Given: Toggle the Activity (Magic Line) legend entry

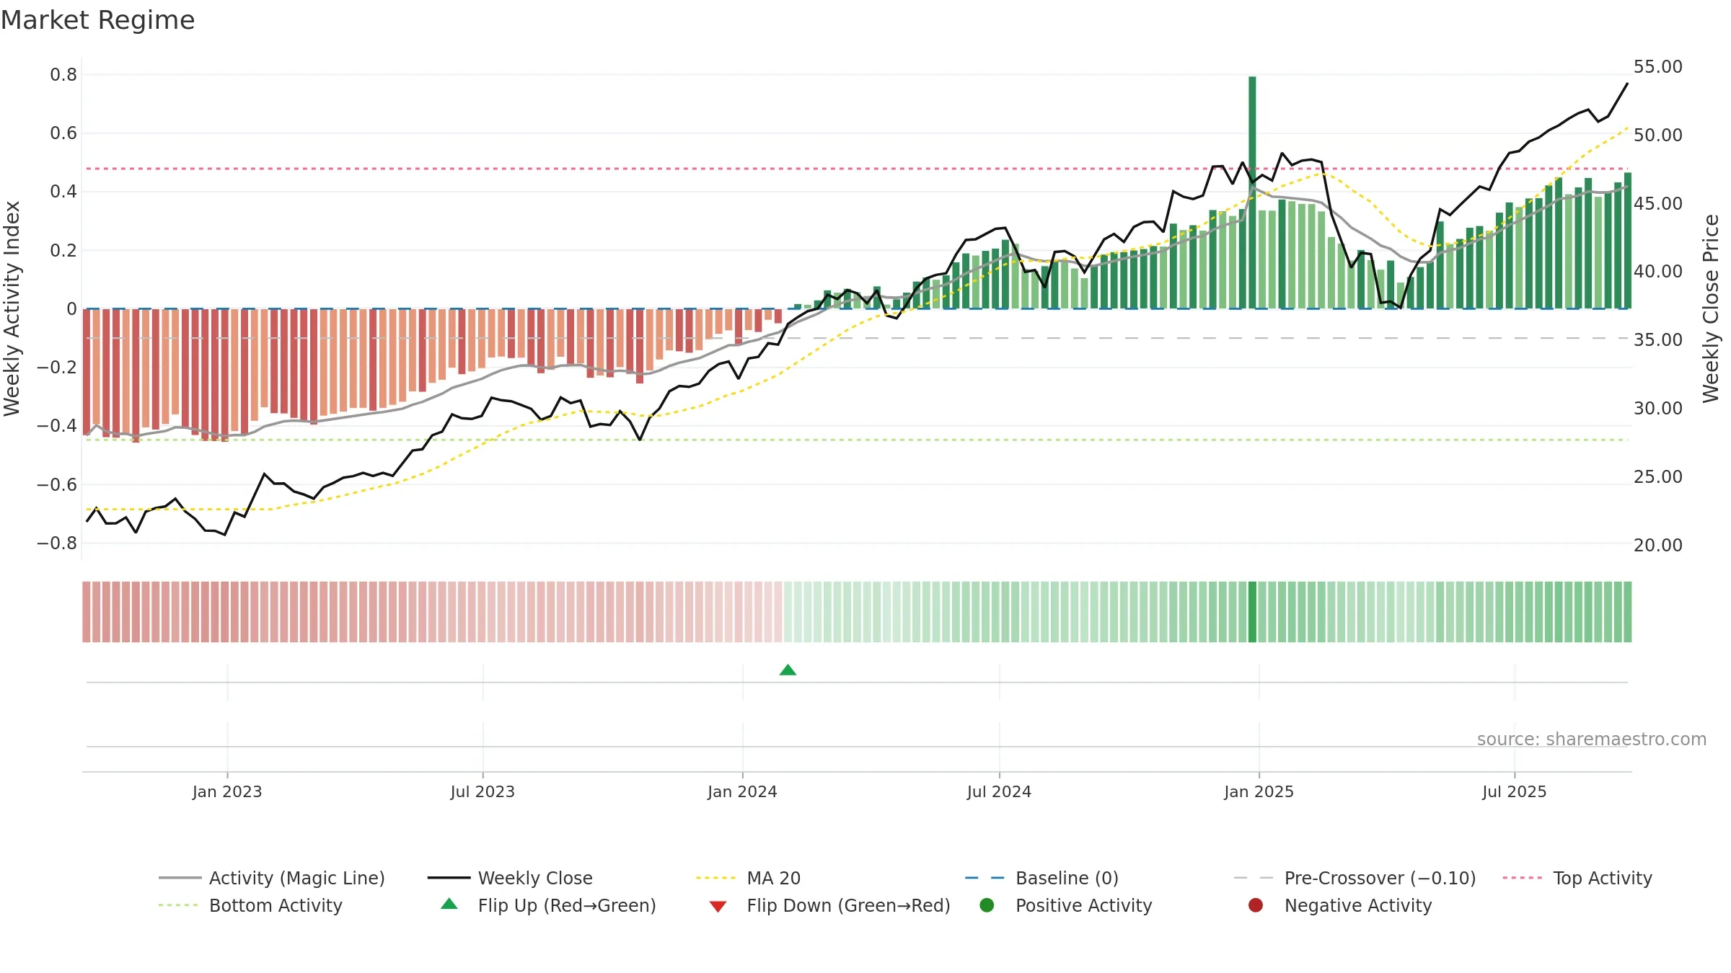Looking at the screenshot, I should point(272,878).
